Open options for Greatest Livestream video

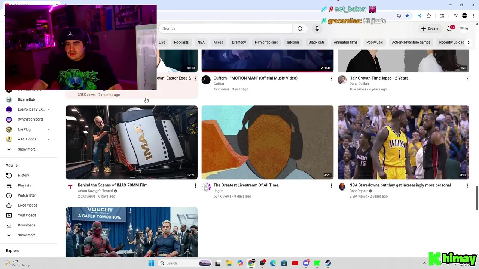(331, 186)
